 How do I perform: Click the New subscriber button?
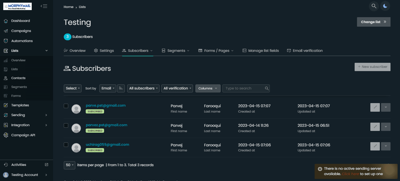click(372, 67)
